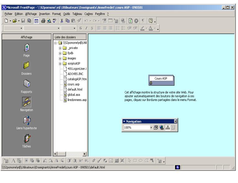Open the Page view in Affichage bar
238x183 pixels.
26,51
